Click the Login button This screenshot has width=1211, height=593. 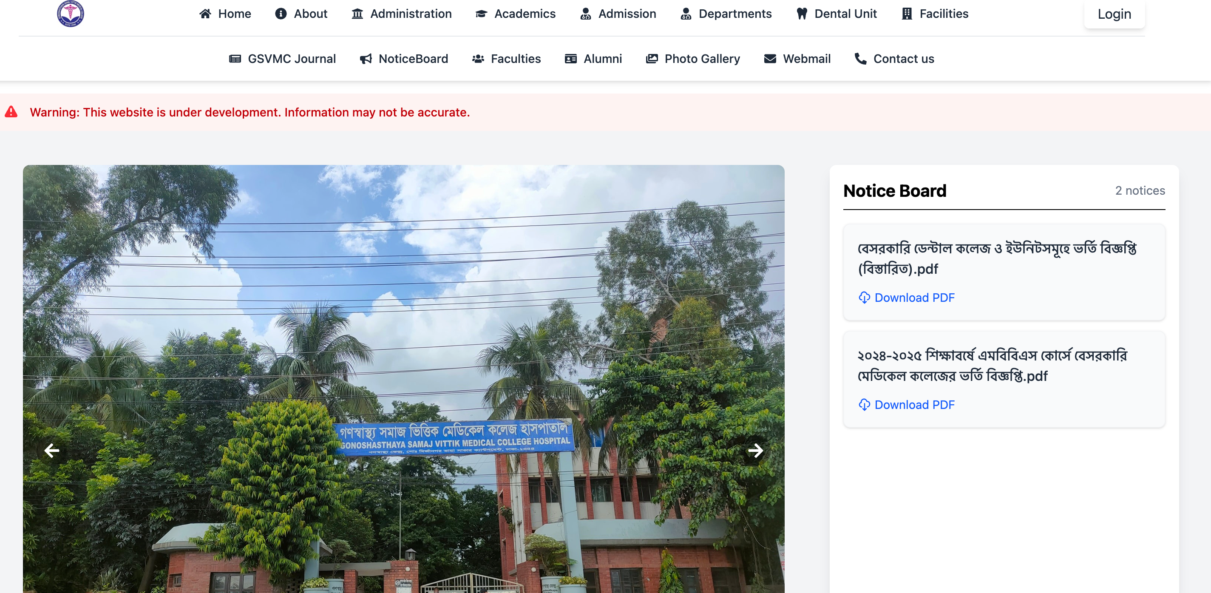tap(1114, 14)
